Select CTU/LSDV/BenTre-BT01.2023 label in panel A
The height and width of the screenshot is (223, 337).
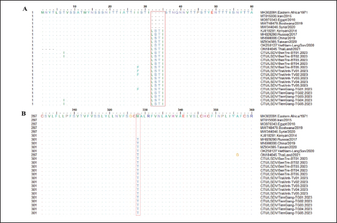284,53
